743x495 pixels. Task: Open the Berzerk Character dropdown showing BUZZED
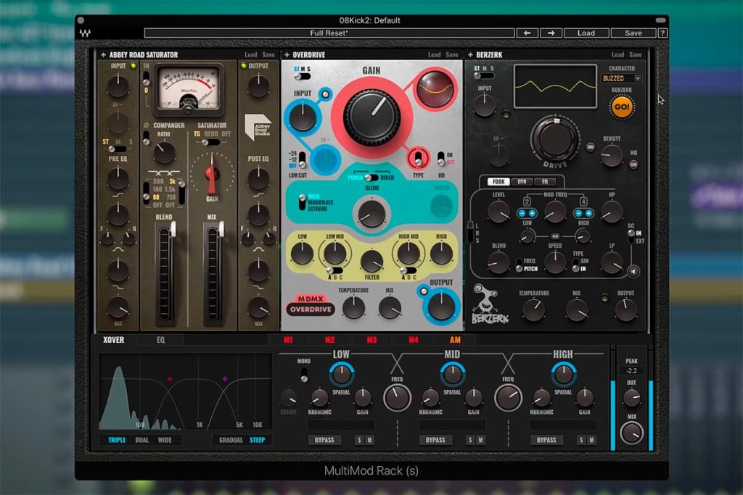click(x=621, y=78)
